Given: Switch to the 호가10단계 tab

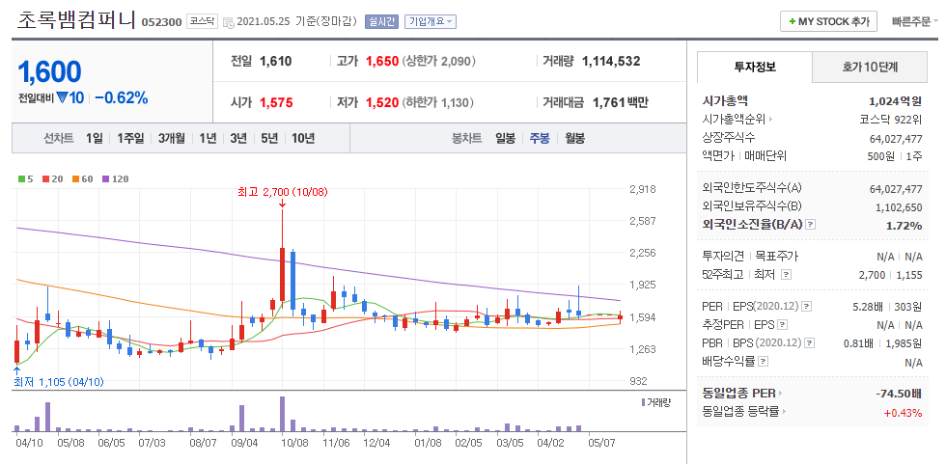Looking at the screenshot, I should pos(870,67).
